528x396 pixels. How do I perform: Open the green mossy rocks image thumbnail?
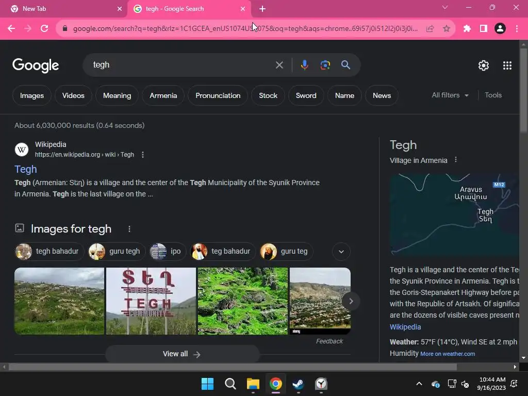point(243,301)
